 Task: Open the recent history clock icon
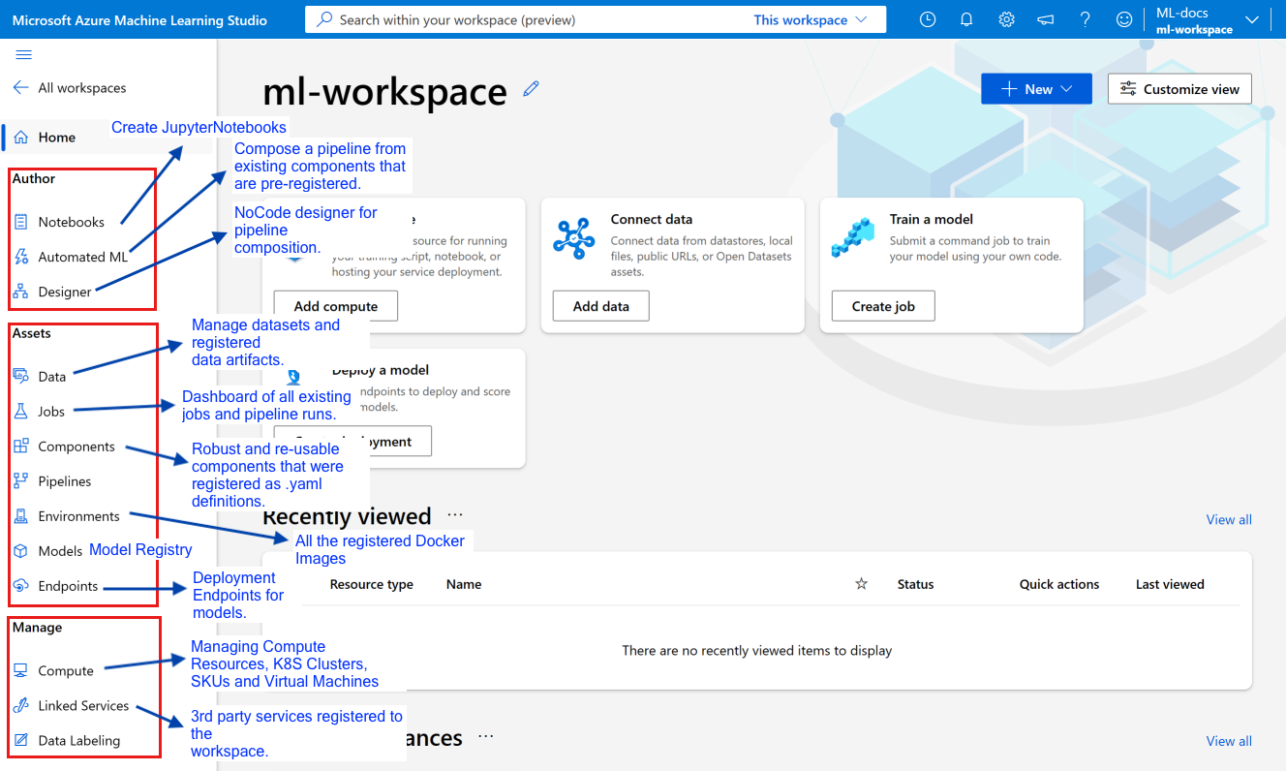click(x=928, y=19)
